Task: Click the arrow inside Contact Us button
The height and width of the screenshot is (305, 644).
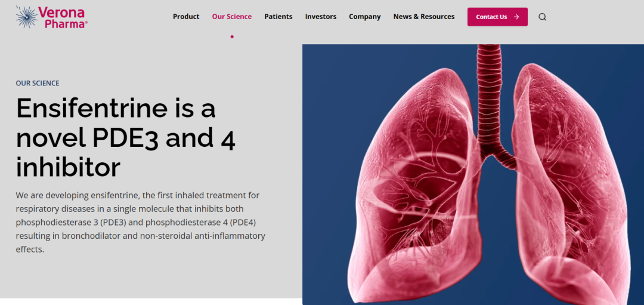Action: (x=516, y=17)
